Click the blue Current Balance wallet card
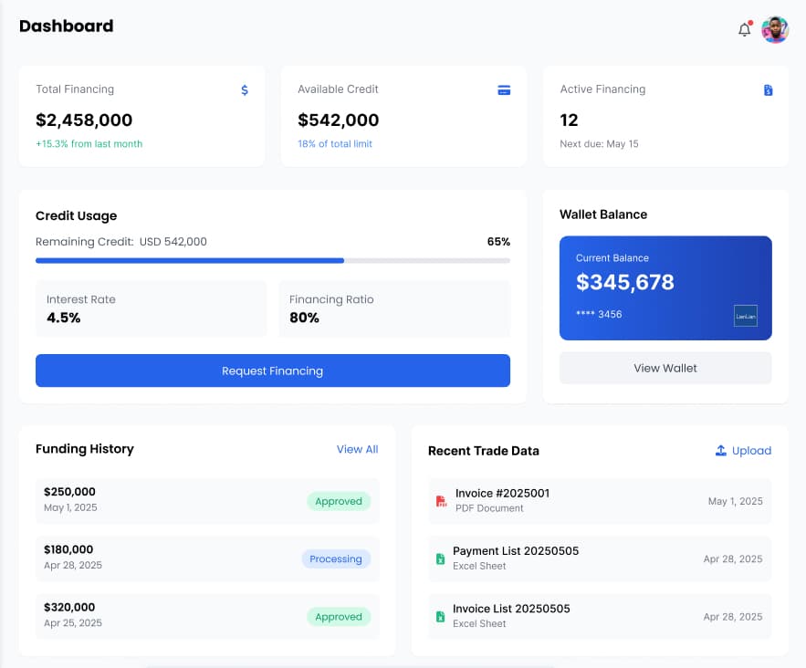Viewport: 806px width, 668px height. 665,287
